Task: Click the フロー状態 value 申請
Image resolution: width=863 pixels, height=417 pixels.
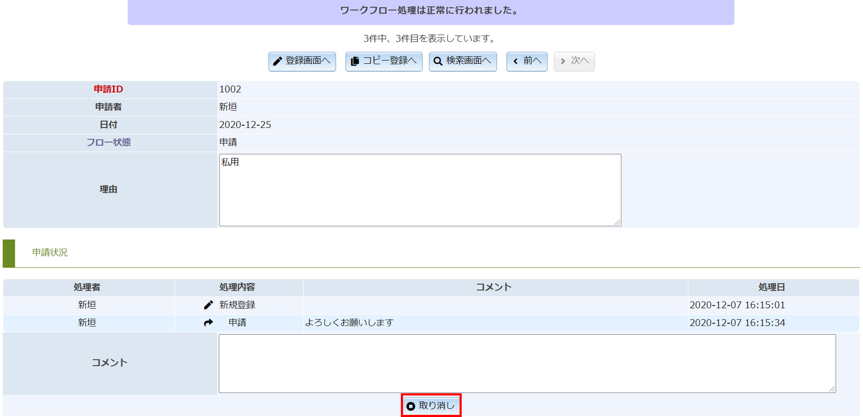Action: pyautogui.click(x=228, y=142)
